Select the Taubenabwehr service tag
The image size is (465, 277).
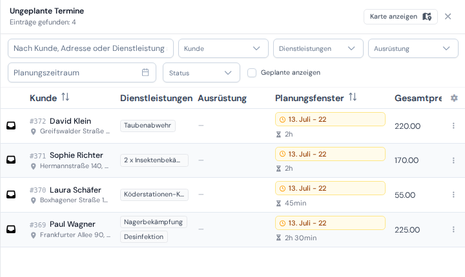coord(148,126)
